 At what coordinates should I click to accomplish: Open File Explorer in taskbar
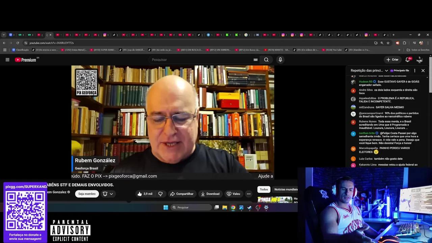225,208
